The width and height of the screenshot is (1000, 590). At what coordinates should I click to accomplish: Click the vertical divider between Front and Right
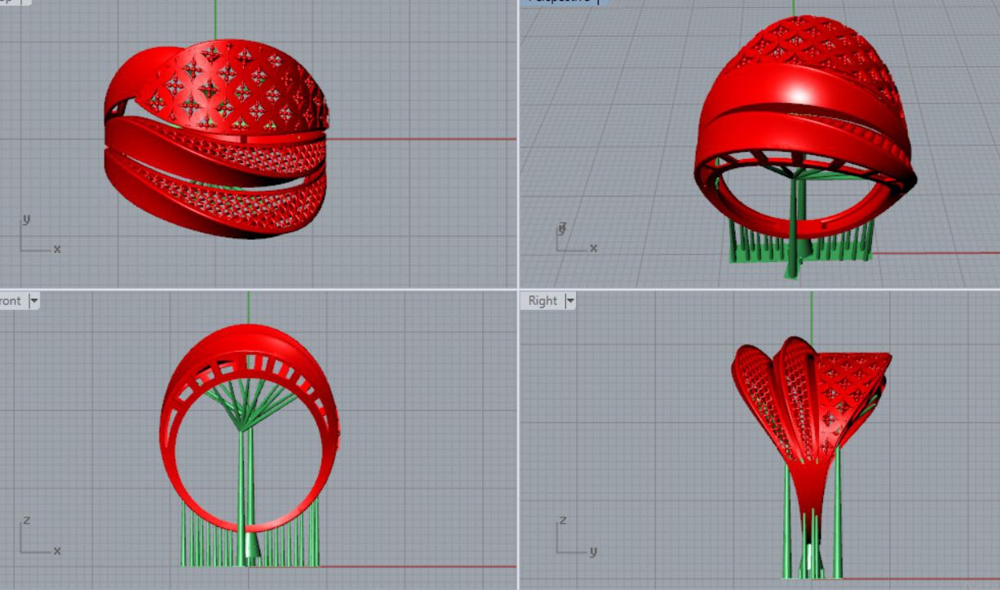tap(519, 441)
